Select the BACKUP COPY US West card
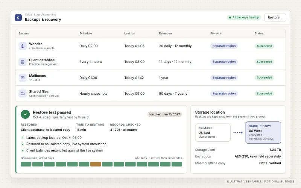Viewport: 301px width, 188px height. pyautogui.click(x=263, y=133)
